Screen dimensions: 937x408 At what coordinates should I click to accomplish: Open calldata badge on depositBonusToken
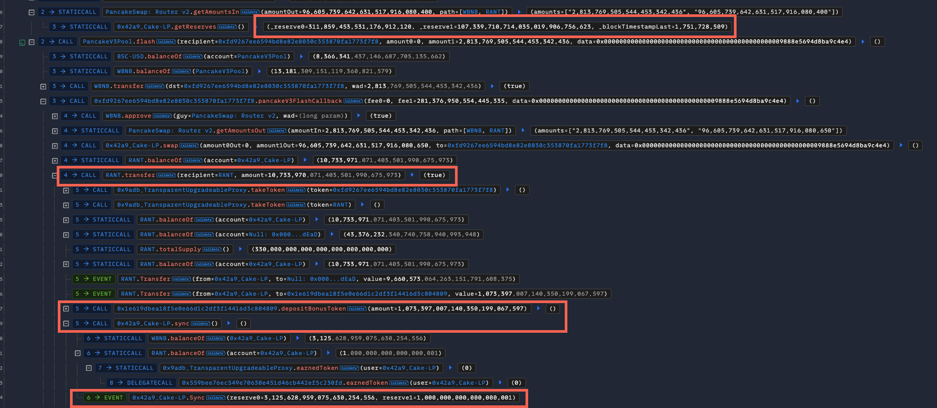[356, 308]
